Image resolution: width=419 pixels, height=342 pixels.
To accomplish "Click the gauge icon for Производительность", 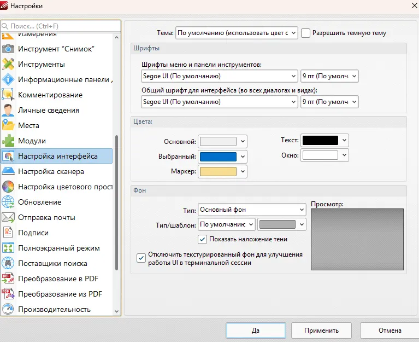I will pos(8,309).
